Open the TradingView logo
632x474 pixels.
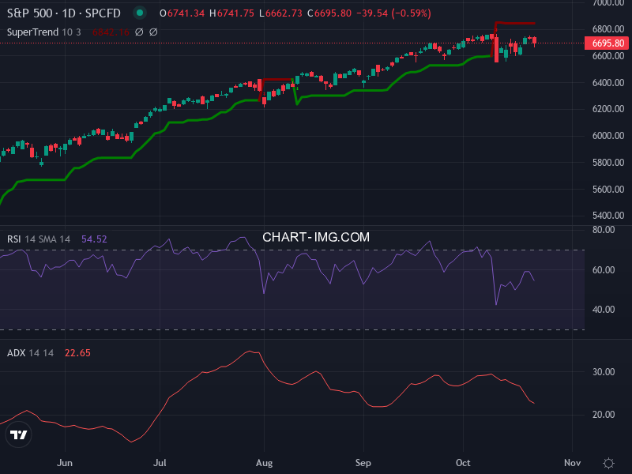coord(19,434)
